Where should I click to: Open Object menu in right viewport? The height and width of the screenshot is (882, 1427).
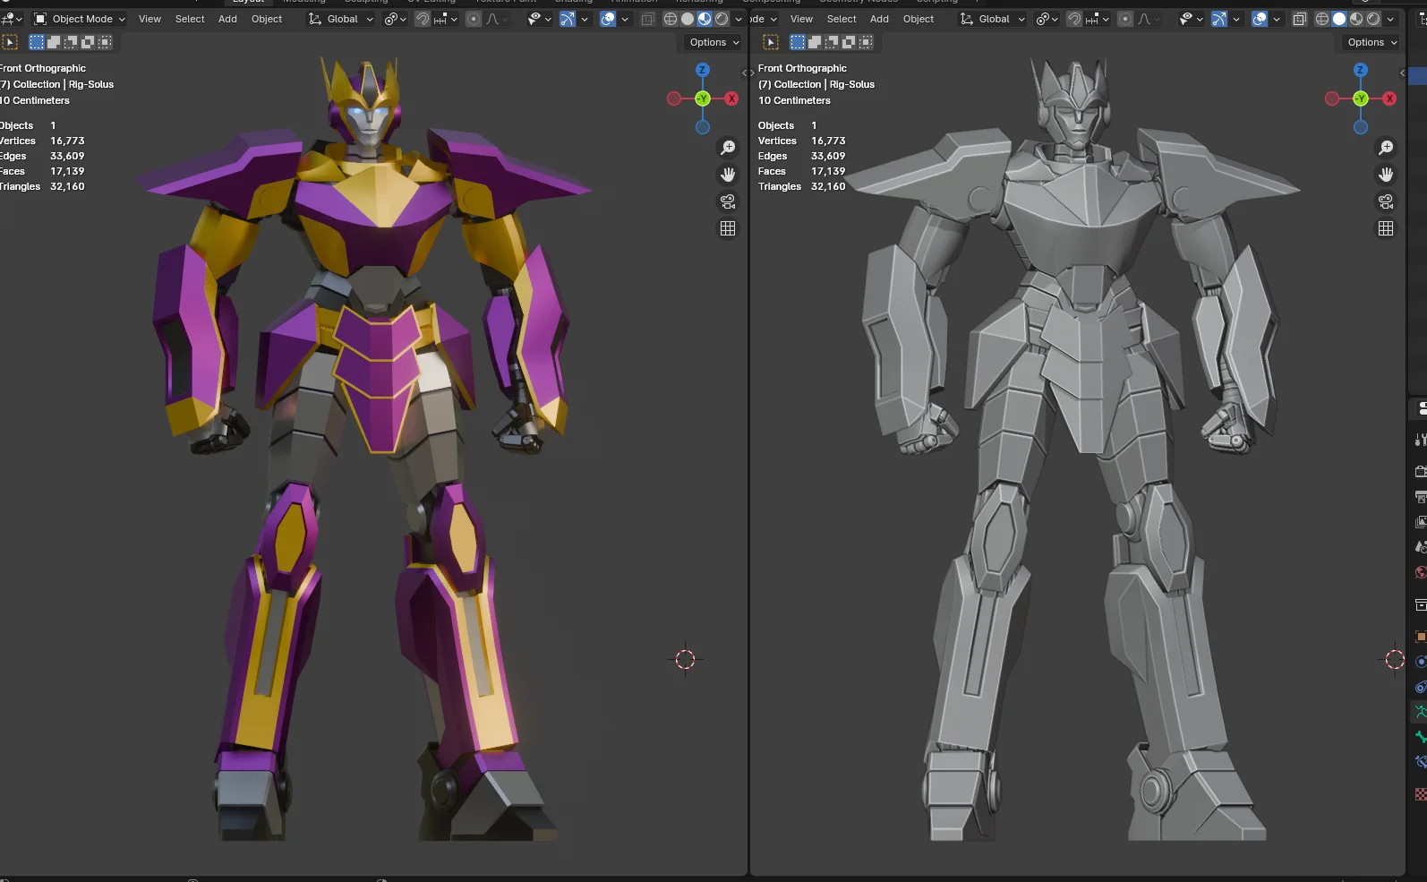click(x=919, y=19)
